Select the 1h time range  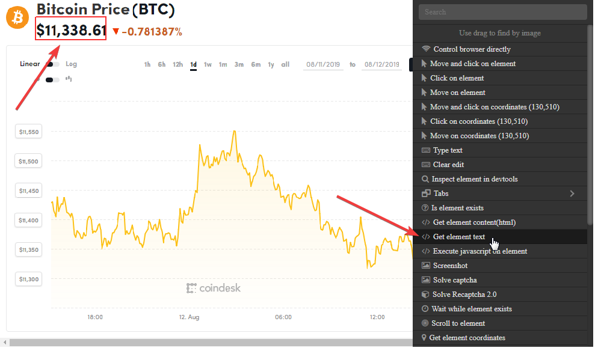(x=147, y=64)
